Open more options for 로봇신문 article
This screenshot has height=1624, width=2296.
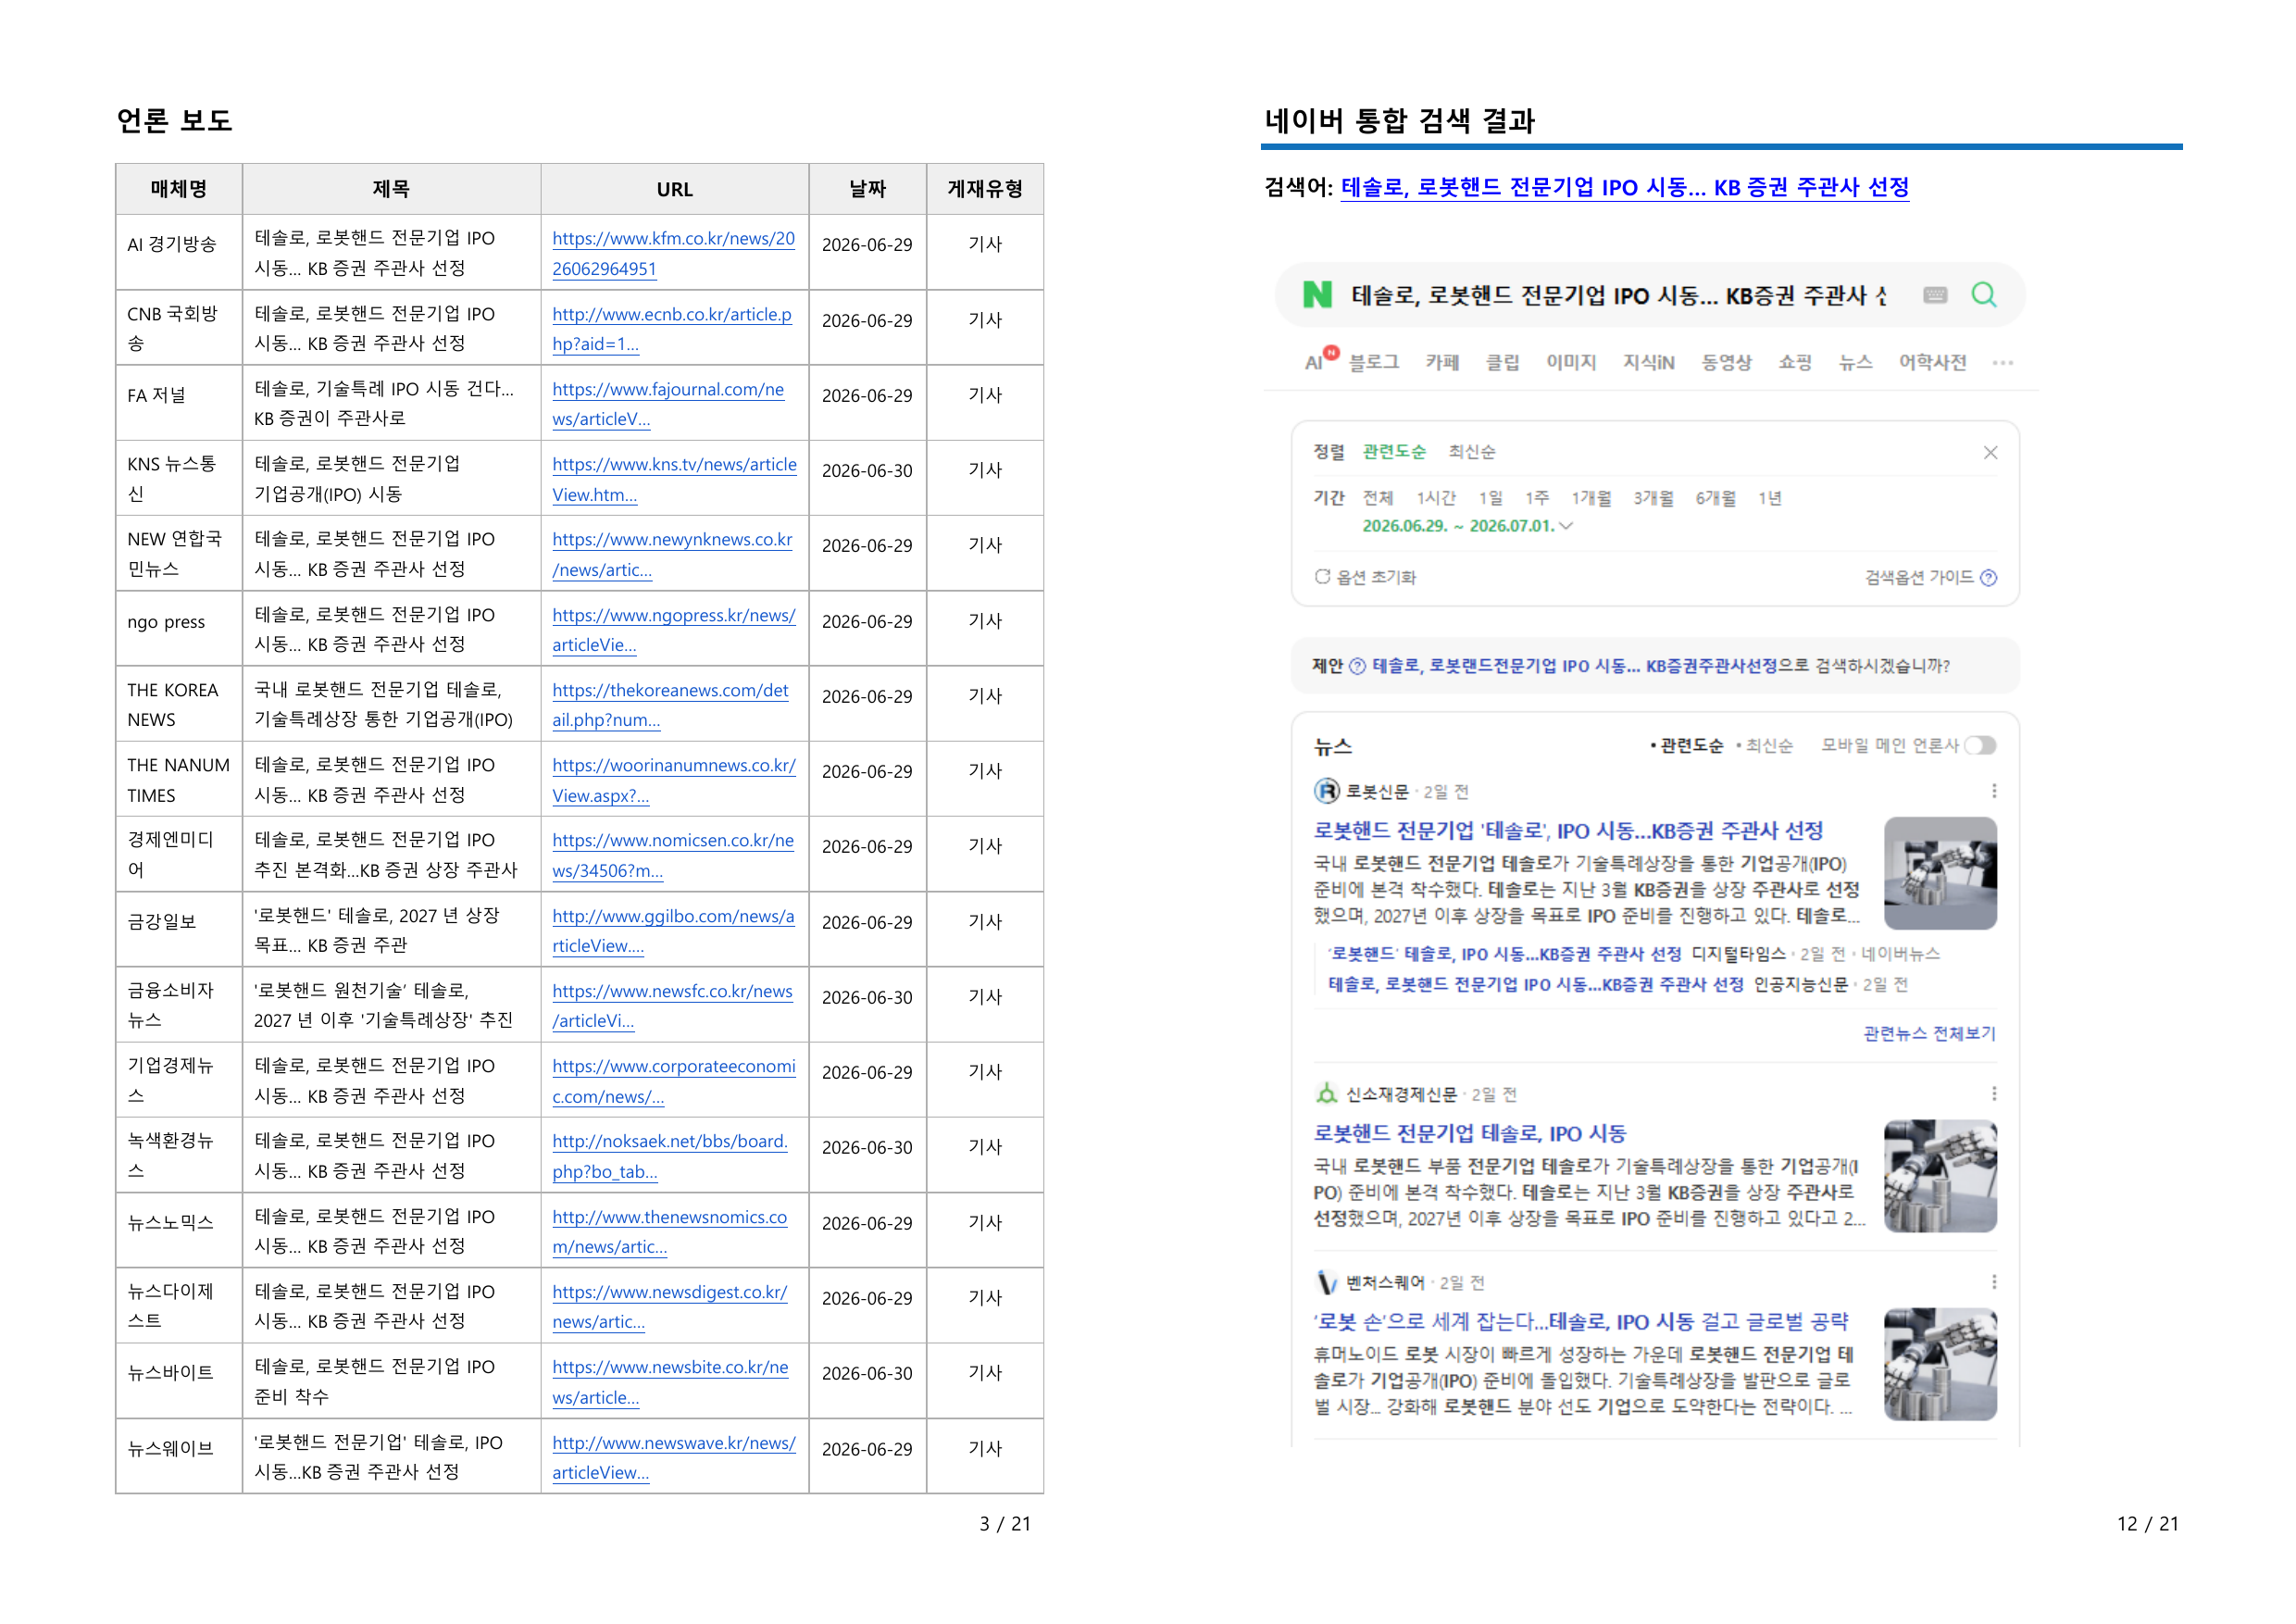point(1994,791)
